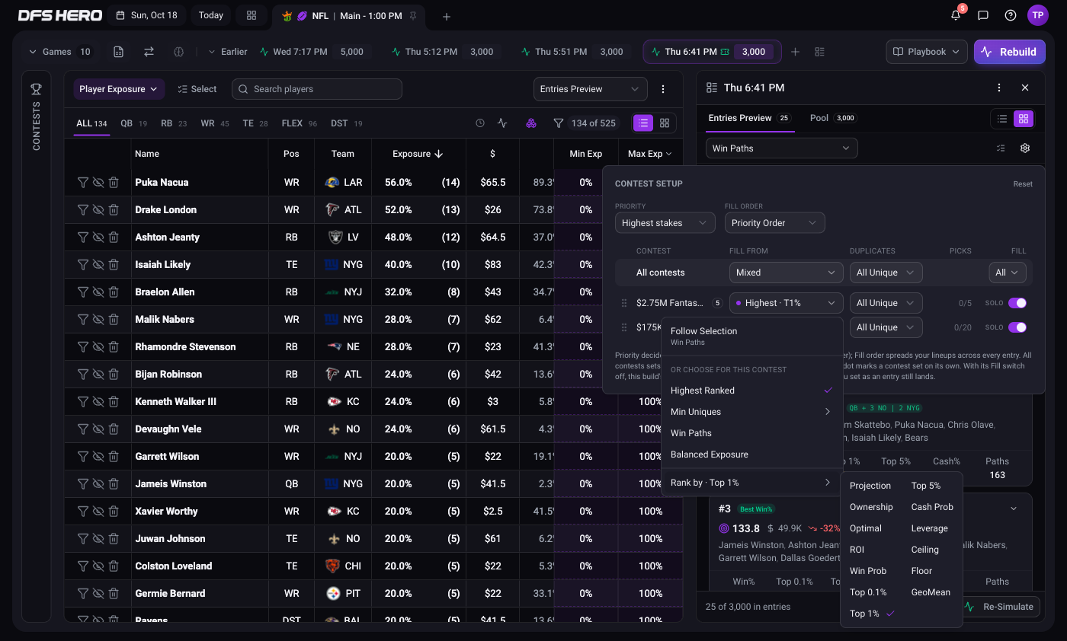1067x641 pixels.
Task: Open the TP profile avatar
Action: point(1037,15)
